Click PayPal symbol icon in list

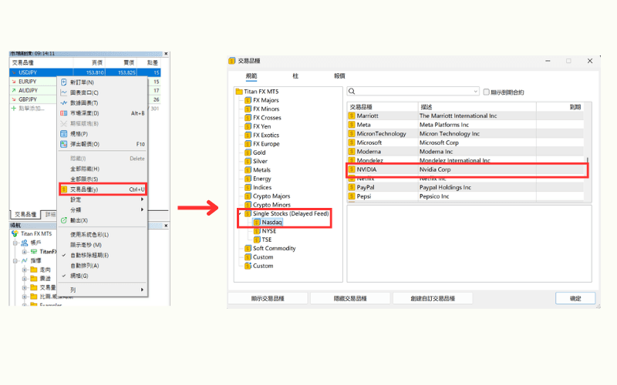coord(352,187)
